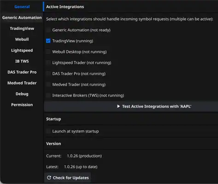This screenshot has width=218, height=184.
Task: Click the Startup section heading
Action: (53, 119)
